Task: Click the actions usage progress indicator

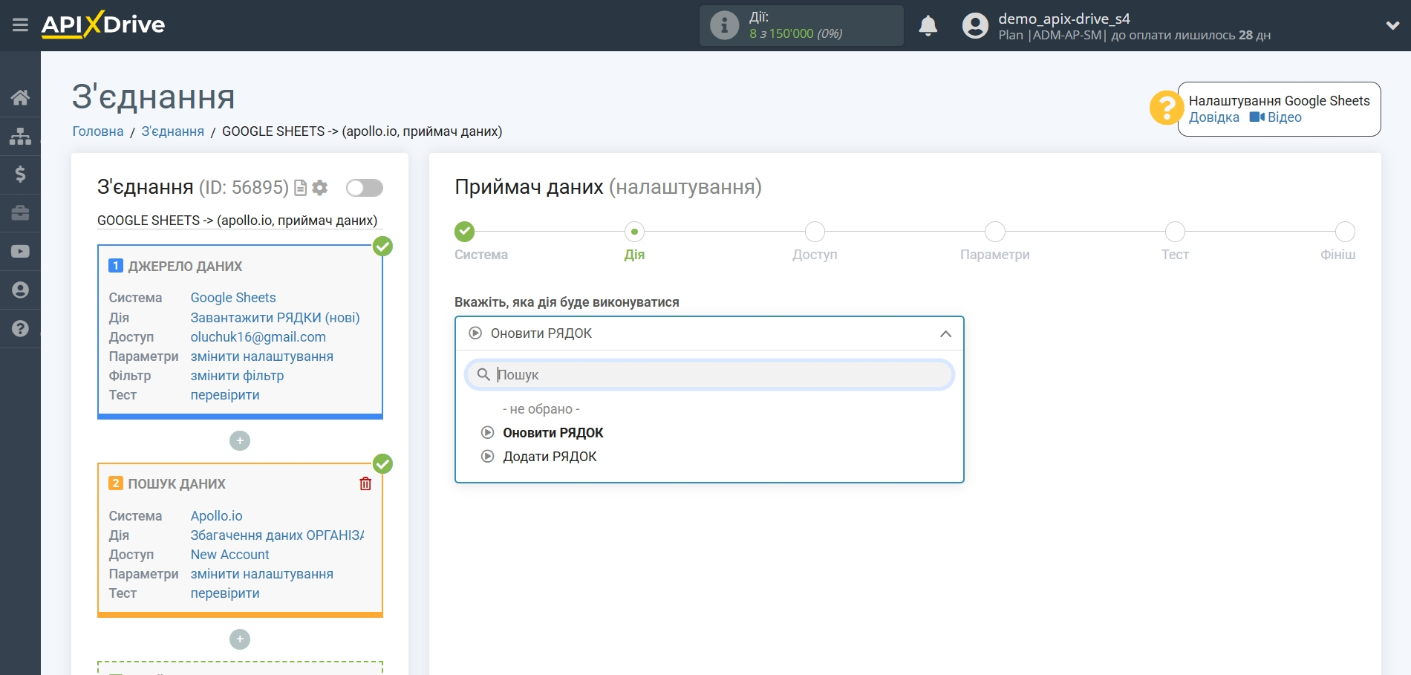Action: click(x=801, y=26)
